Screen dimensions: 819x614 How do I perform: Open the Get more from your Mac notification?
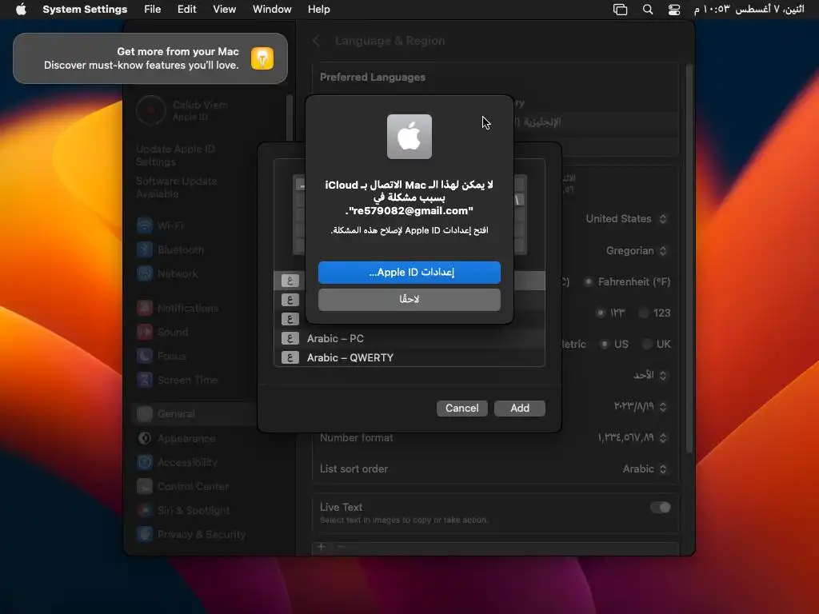click(x=150, y=58)
